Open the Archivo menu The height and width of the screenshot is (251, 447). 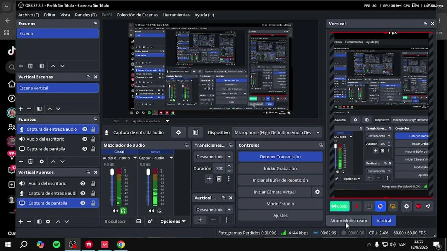coord(29,15)
